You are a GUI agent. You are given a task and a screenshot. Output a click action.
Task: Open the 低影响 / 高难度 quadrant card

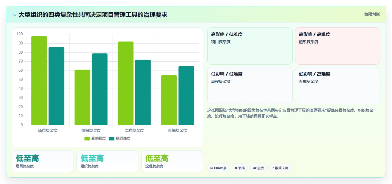(338, 86)
